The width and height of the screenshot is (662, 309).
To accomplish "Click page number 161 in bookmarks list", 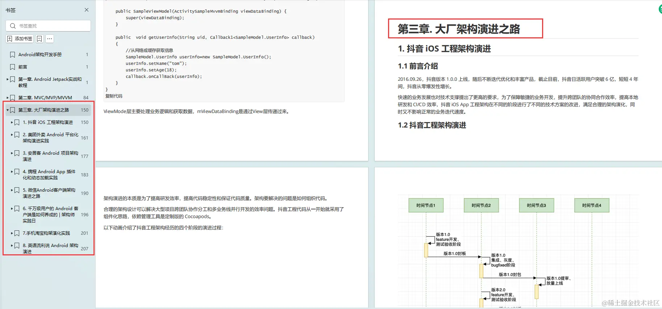I will (84, 138).
